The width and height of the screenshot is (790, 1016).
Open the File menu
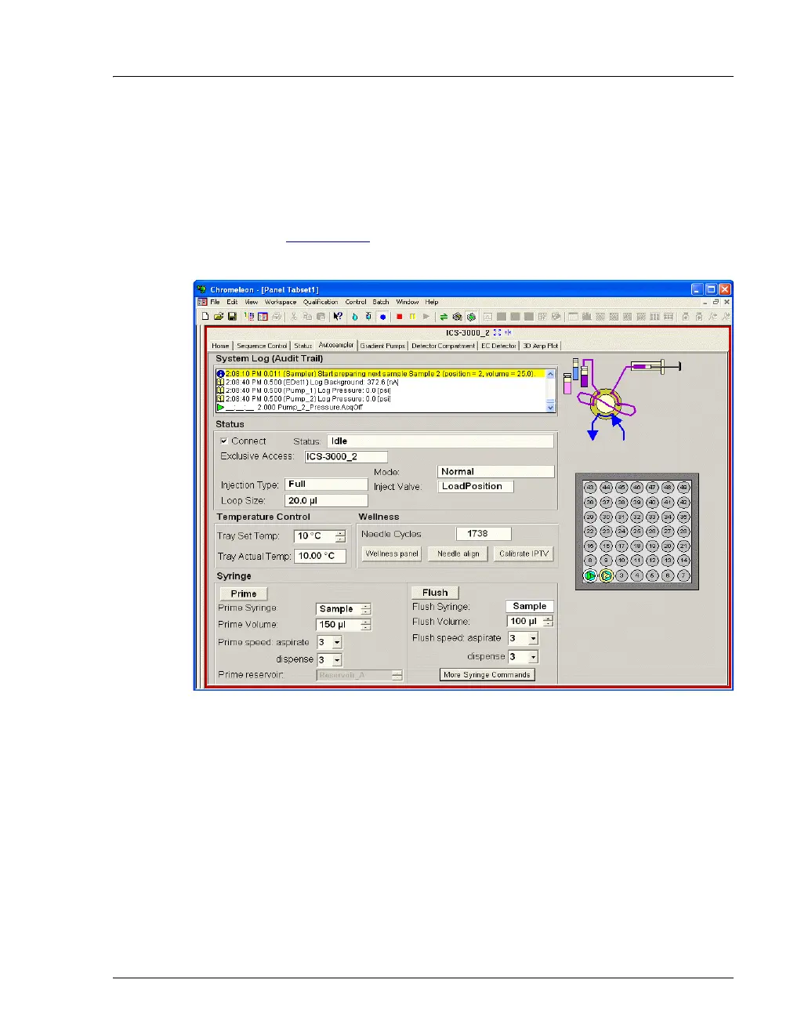215,302
